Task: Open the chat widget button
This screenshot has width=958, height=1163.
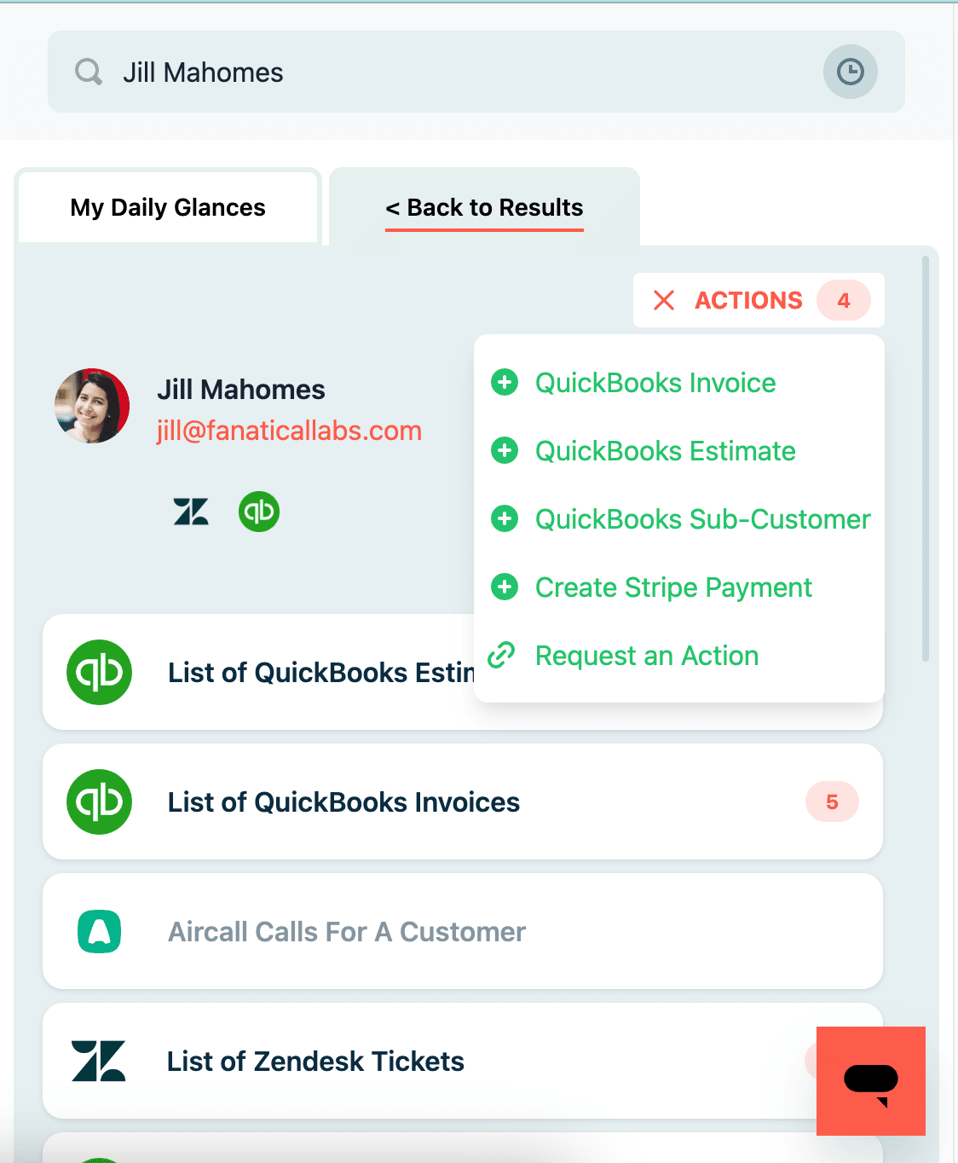Action: (x=870, y=1080)
